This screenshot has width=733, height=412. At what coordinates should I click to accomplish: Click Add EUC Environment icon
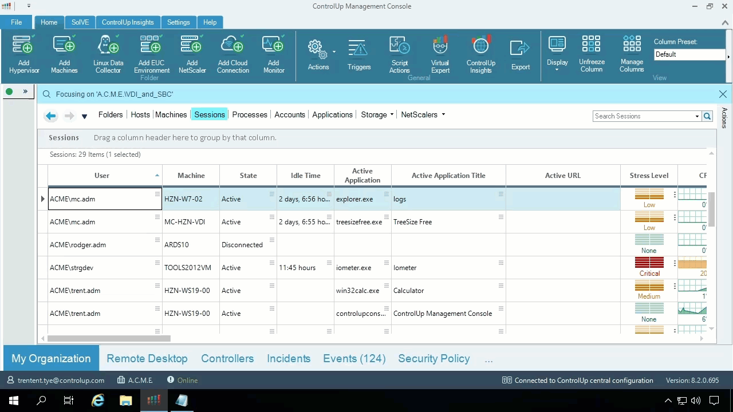(152, 54)
